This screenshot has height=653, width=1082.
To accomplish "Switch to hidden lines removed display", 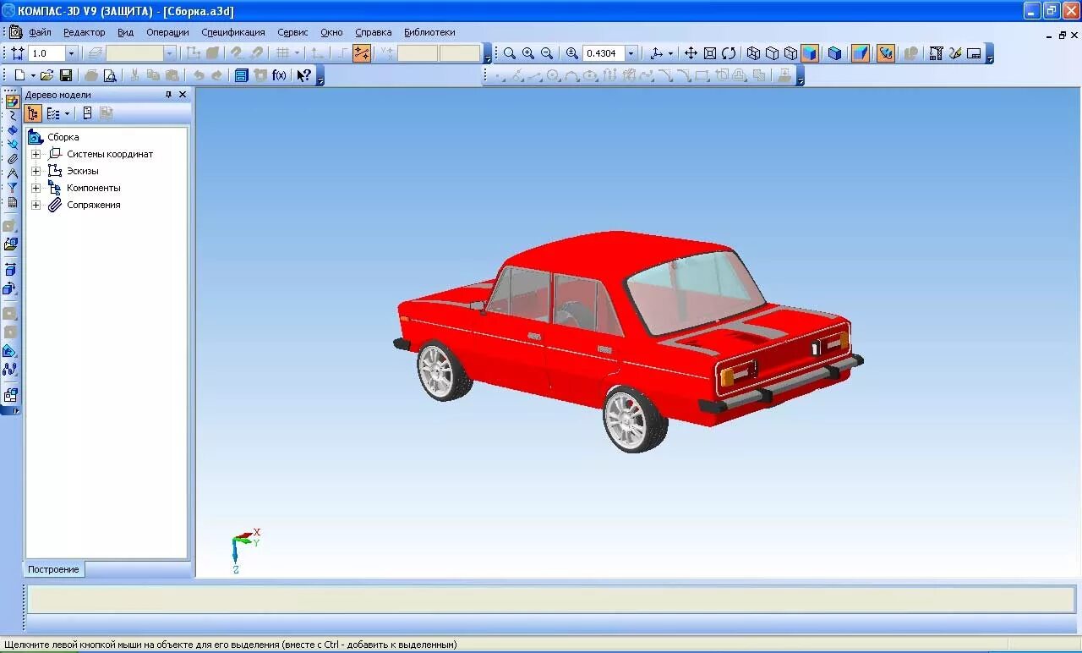I will pos(772,53).
